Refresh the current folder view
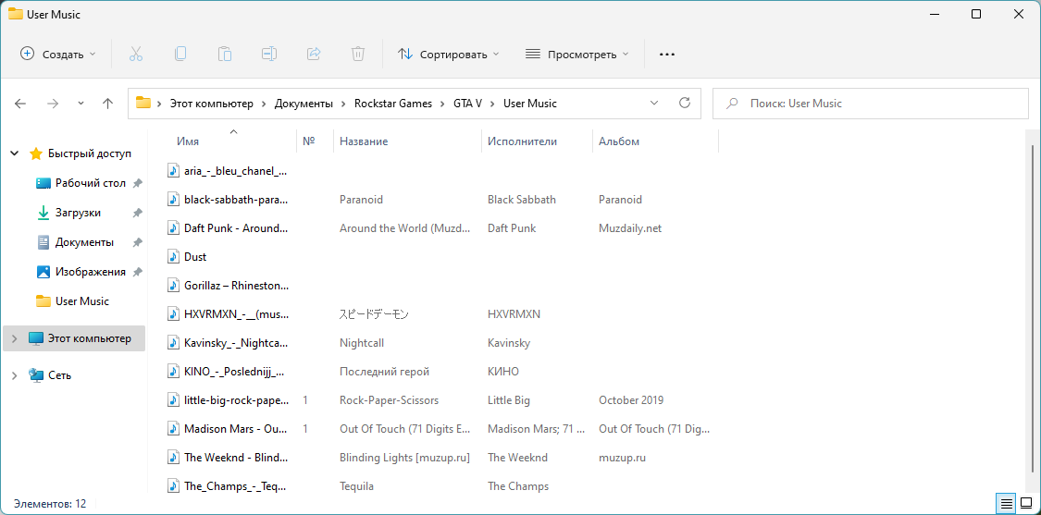 tap(685, 104)
